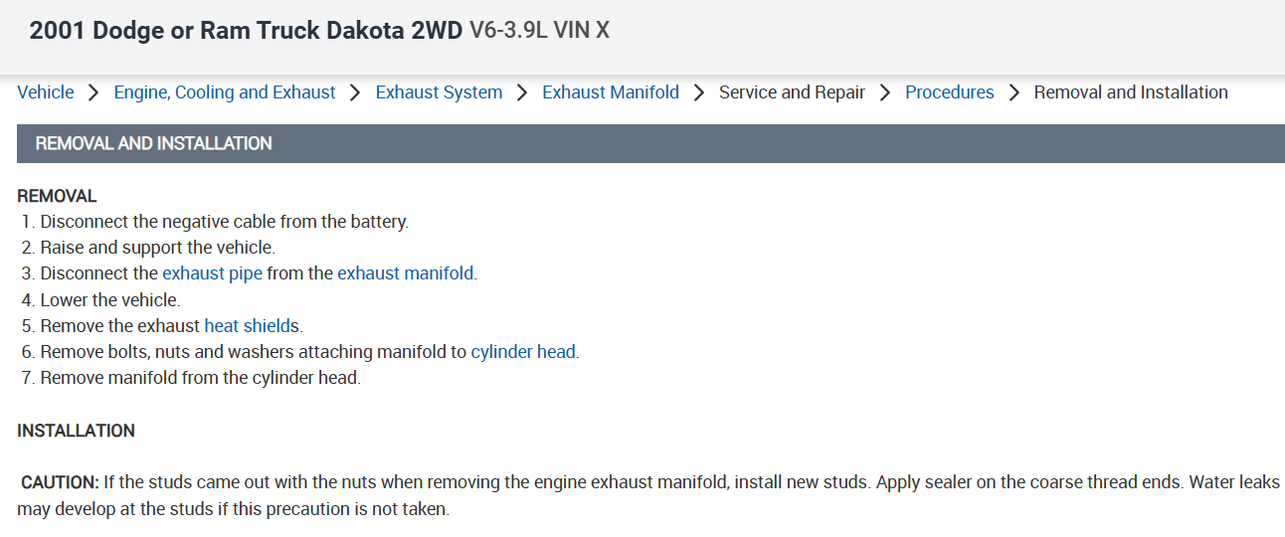Select Service and Repair breadcrumb
This screenshot has width=1285, height=537.
[x=792, y=92]
